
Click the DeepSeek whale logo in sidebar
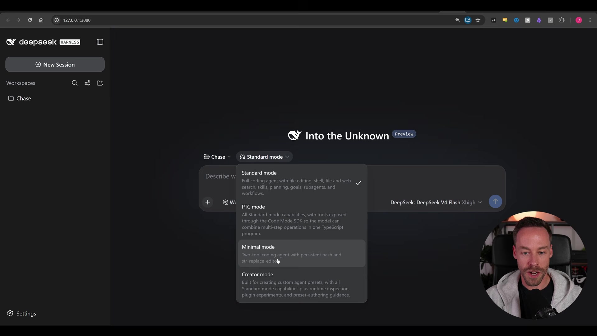(x=11, y=42)
